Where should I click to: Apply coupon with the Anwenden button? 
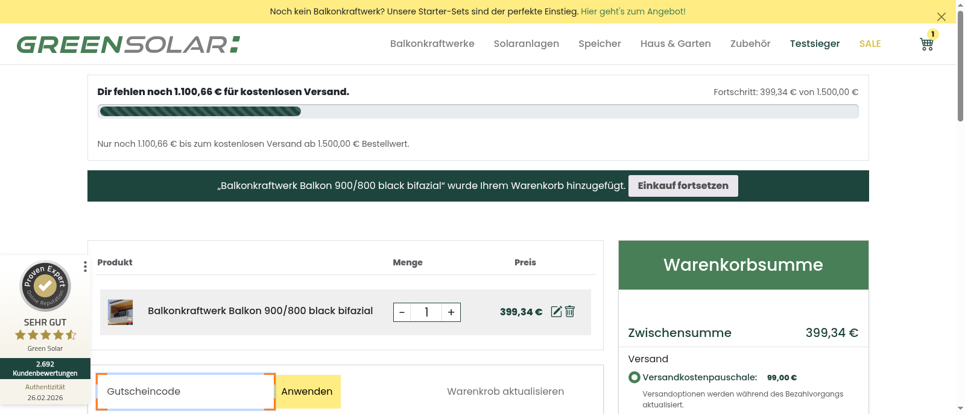pos(307,392)
